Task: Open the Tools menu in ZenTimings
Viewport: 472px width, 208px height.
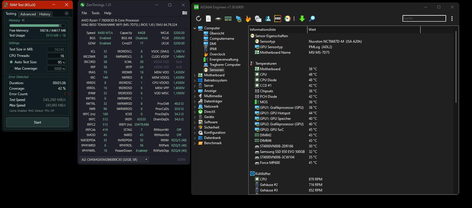Action: click(95, 13)
